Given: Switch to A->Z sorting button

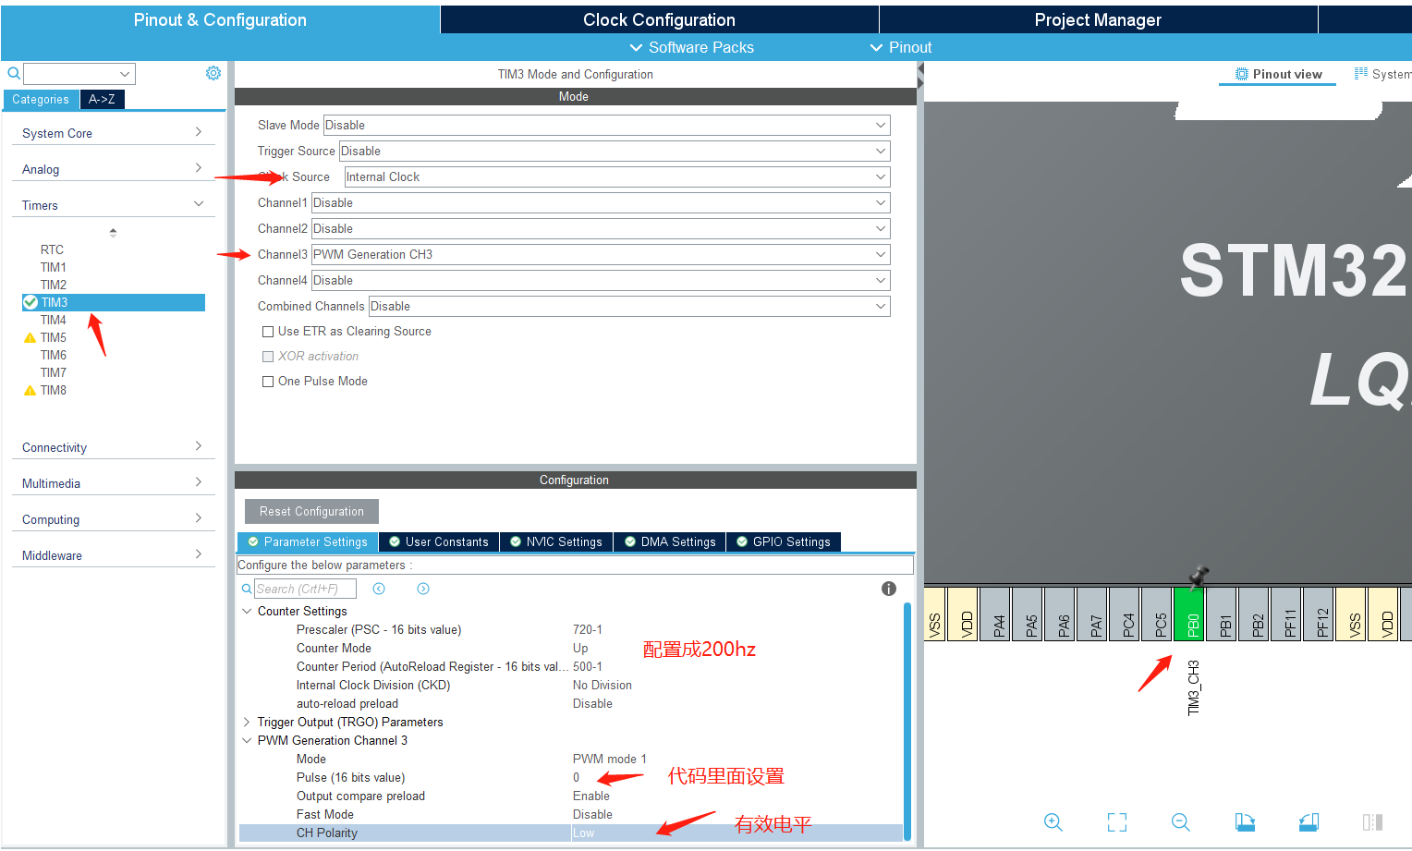Looking at the screenshot, I should point(102,99).
